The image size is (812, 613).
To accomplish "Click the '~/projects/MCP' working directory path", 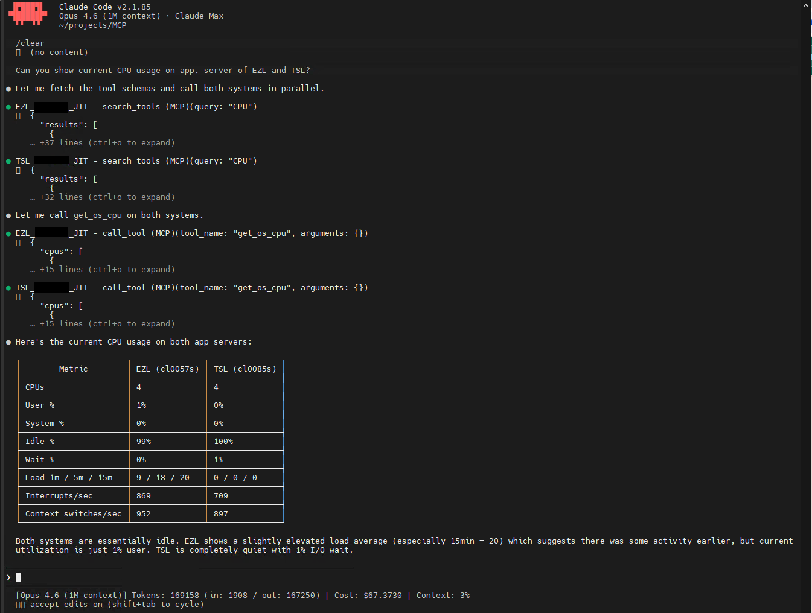I will tap(93, 25).
